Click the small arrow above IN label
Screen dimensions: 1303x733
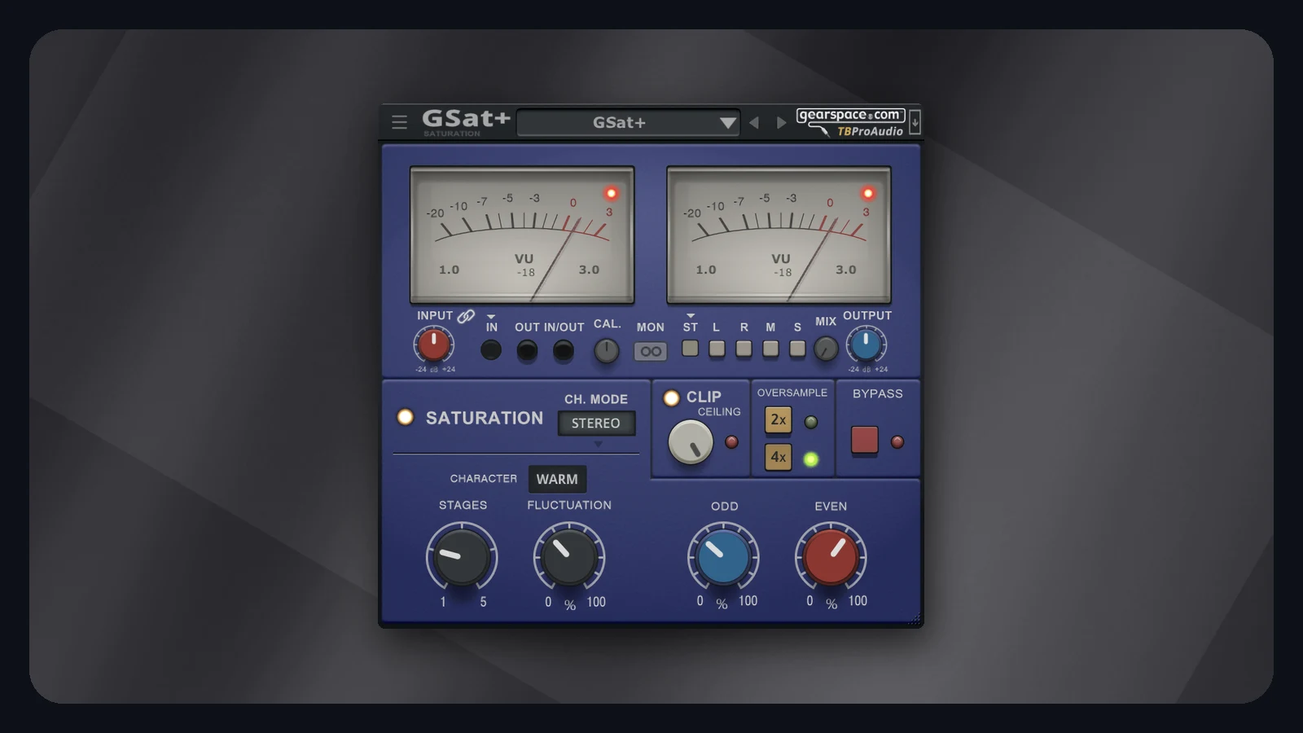[491, 316]
